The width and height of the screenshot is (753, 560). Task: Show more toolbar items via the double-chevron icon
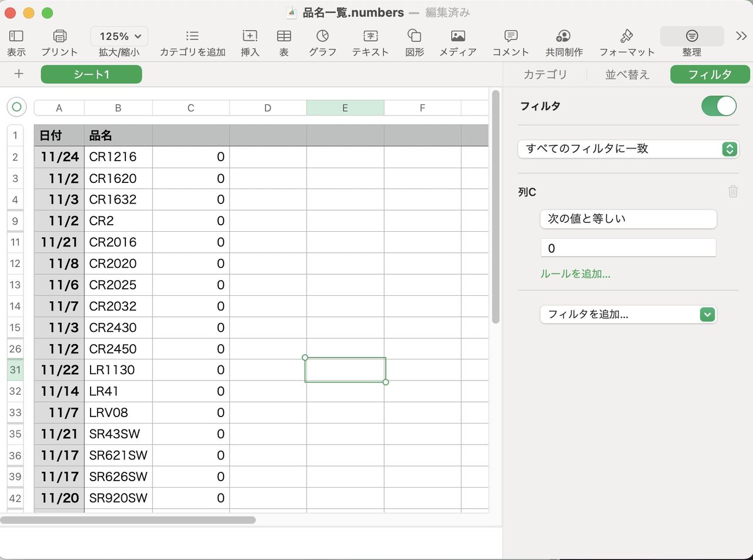[x=741, y=36]
